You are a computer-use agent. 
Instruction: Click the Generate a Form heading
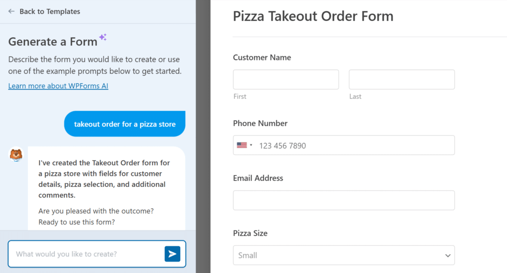[x=52, y=42]
